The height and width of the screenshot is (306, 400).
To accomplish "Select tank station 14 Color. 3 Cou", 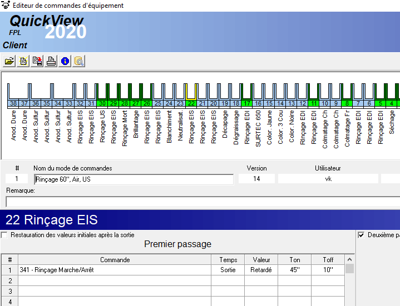I will pos(280,103).
